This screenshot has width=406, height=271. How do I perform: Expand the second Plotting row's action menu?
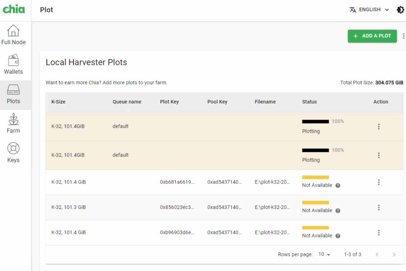pos(379,155)
